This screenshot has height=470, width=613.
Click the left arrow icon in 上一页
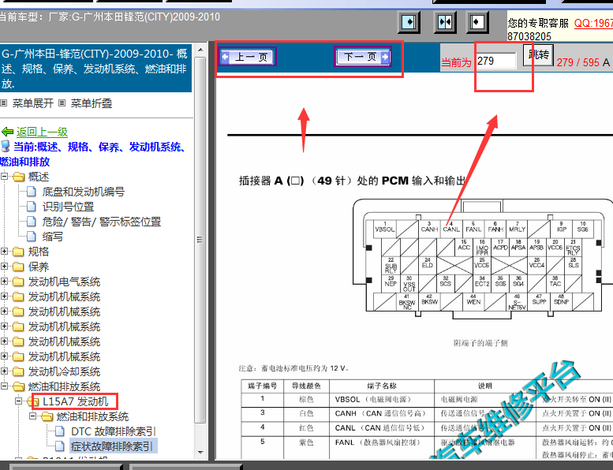[225, 57]
